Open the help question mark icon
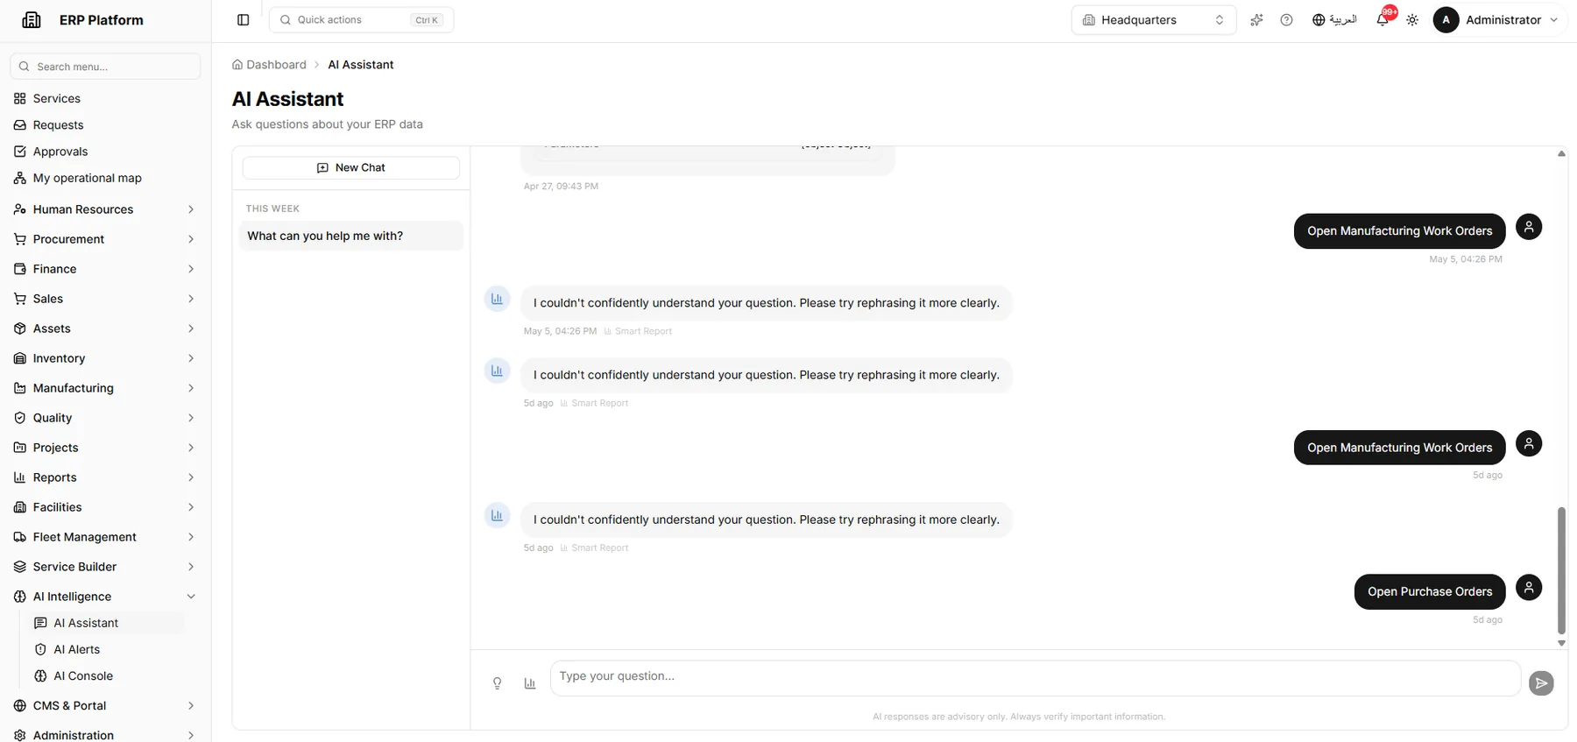The width and height of the screenshot is (1577, 742). 1286,20
